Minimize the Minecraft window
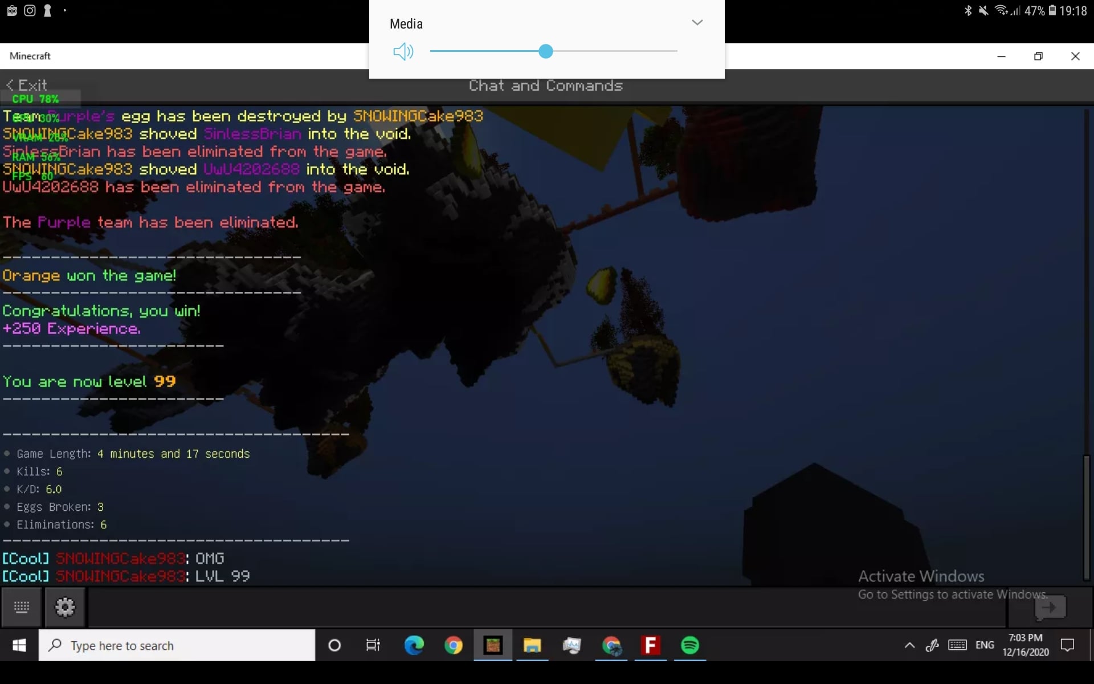The width and height of the screenshot is (1094, 684). tap(1001, 56)
